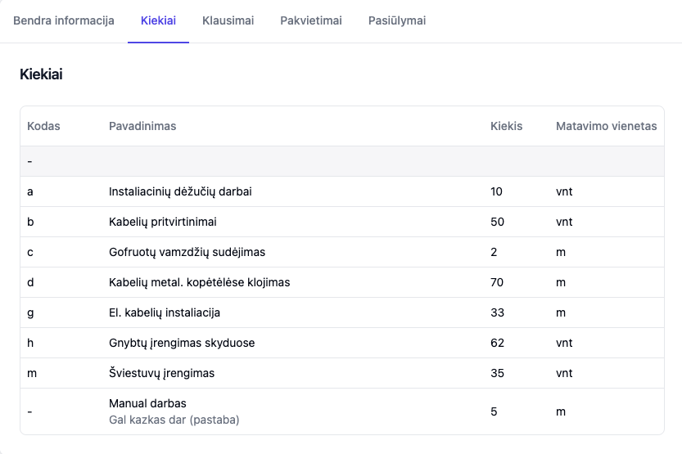Click the Šviestuvų įrengimas row
This screenshot has width=682, height=454.
[342, 373]
